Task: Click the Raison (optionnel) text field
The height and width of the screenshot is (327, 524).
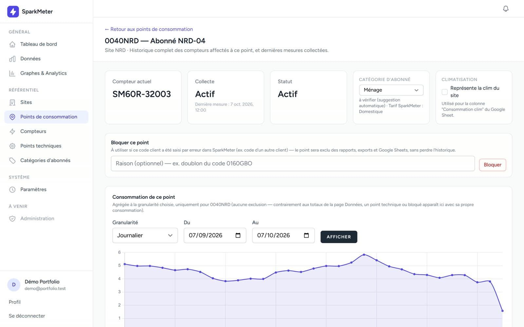Action: click(293, 163)
